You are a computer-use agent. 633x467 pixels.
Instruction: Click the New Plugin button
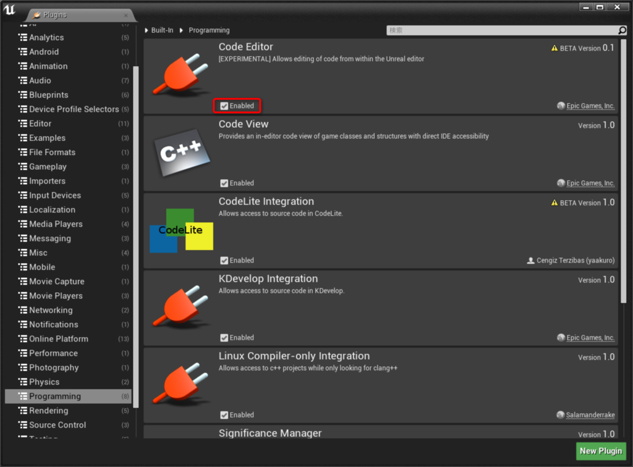click(601, 451)
